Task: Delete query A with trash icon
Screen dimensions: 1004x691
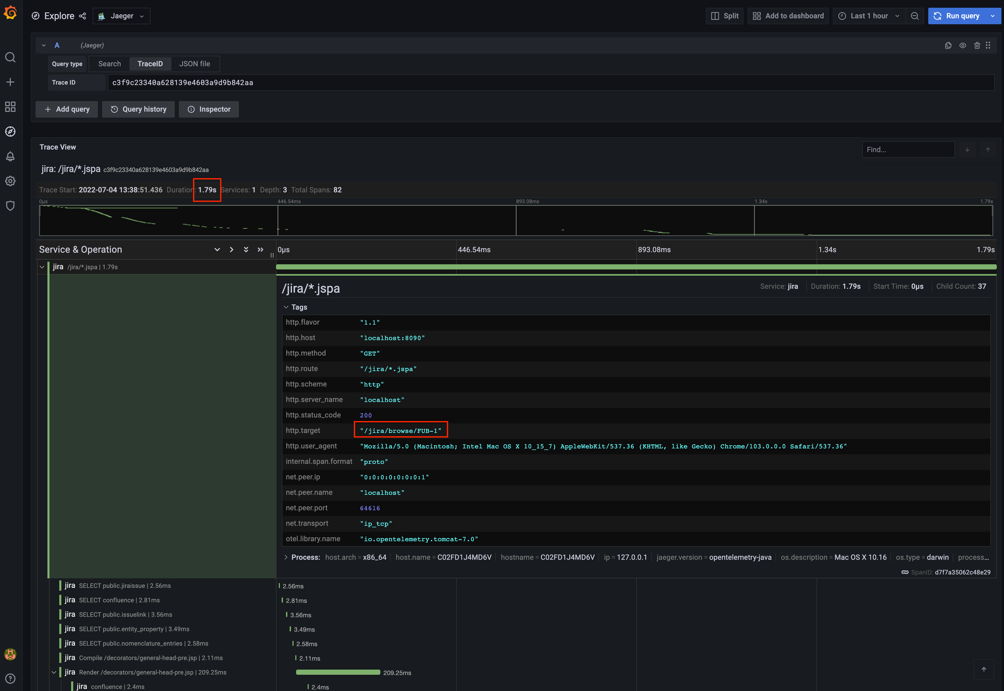Action: [x=977, y=45]
